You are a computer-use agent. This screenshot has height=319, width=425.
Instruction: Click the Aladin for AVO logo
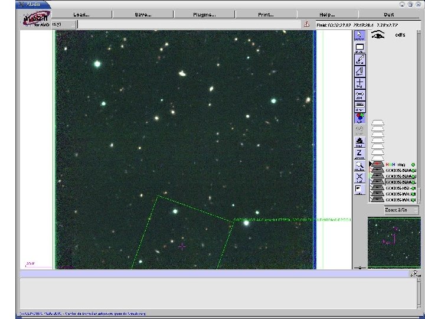point(37,18)
